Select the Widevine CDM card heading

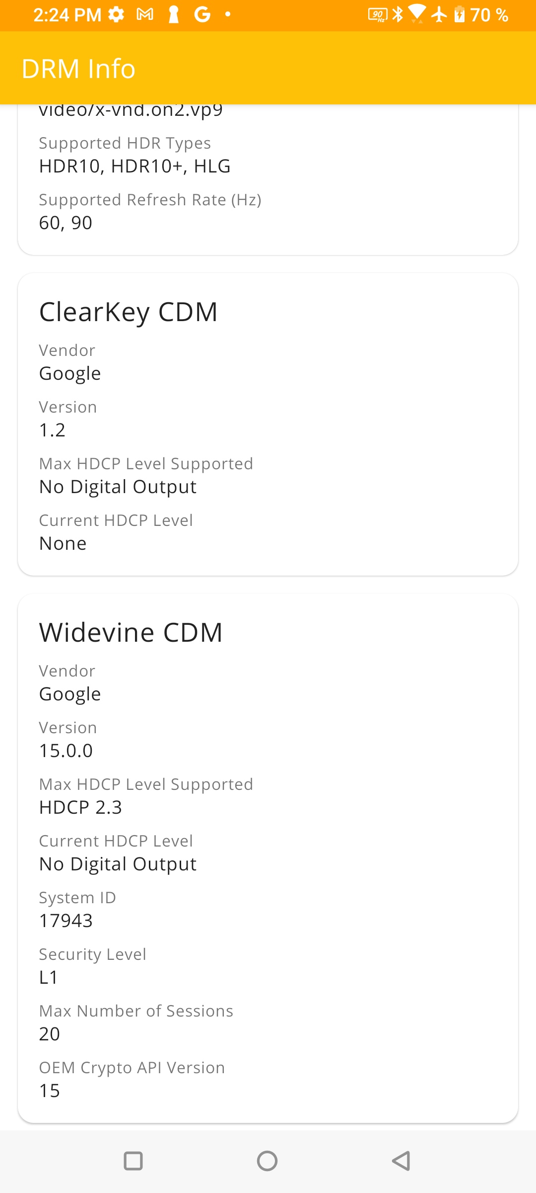131,632
